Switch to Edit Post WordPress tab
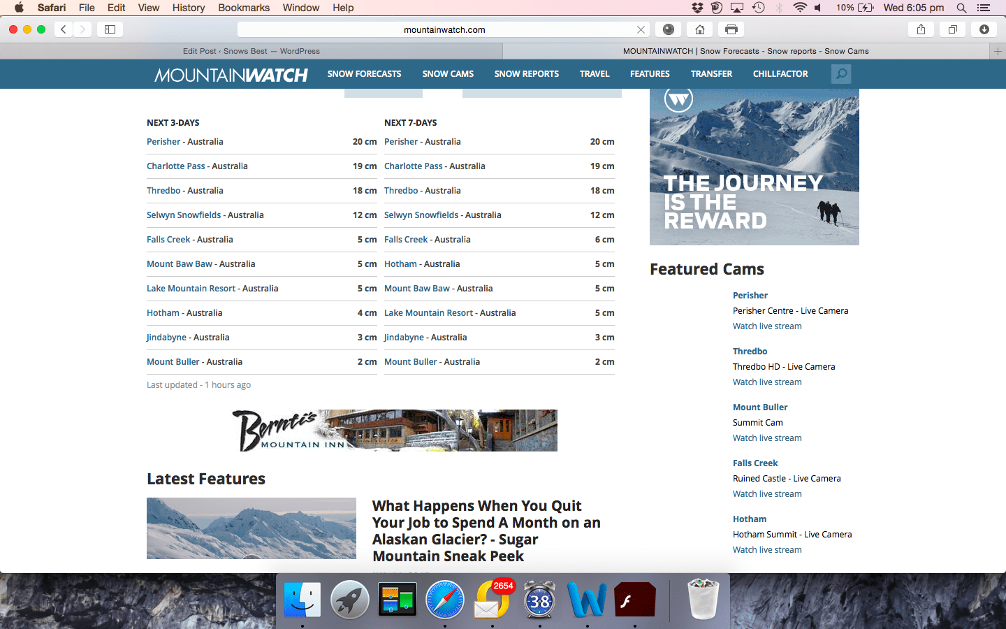 point(251,51)
